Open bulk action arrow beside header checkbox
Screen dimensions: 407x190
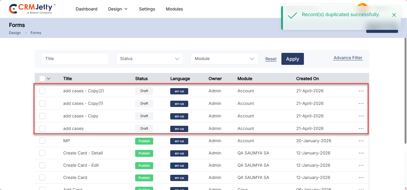pos(49,79)
